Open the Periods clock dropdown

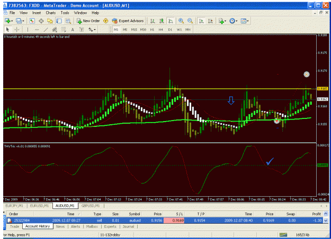click(x=234, y=21)
